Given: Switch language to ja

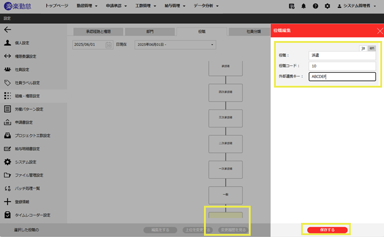Looking at the screenshot, I should (x=363, y=48).
